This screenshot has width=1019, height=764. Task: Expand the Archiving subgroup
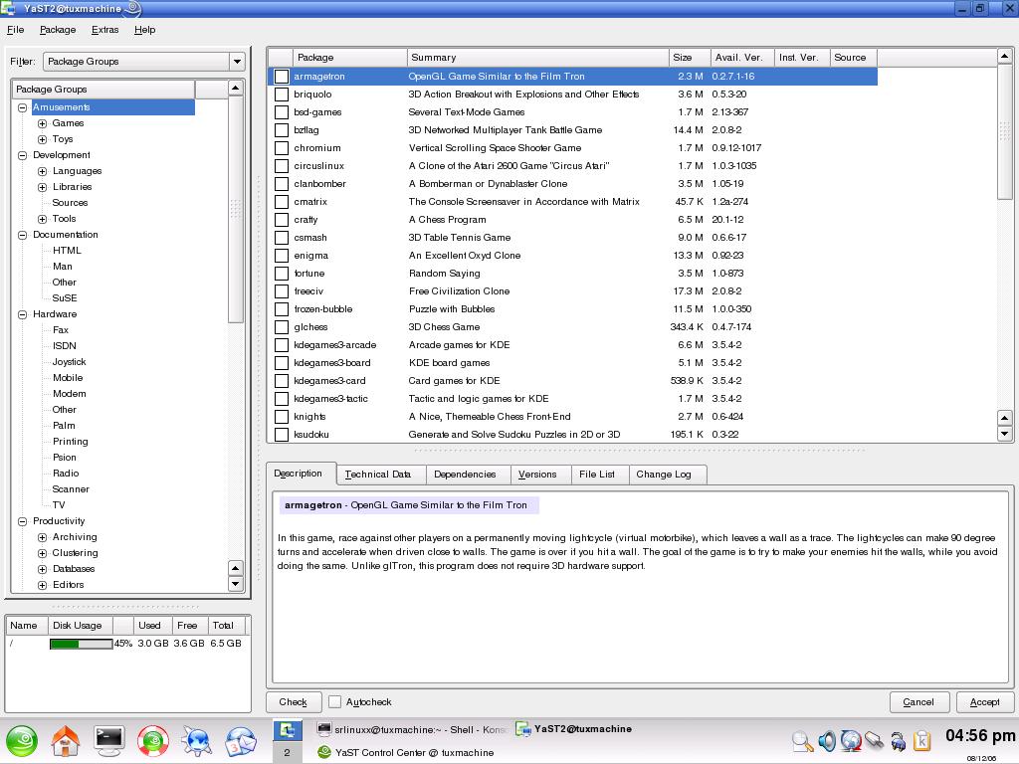42,537
